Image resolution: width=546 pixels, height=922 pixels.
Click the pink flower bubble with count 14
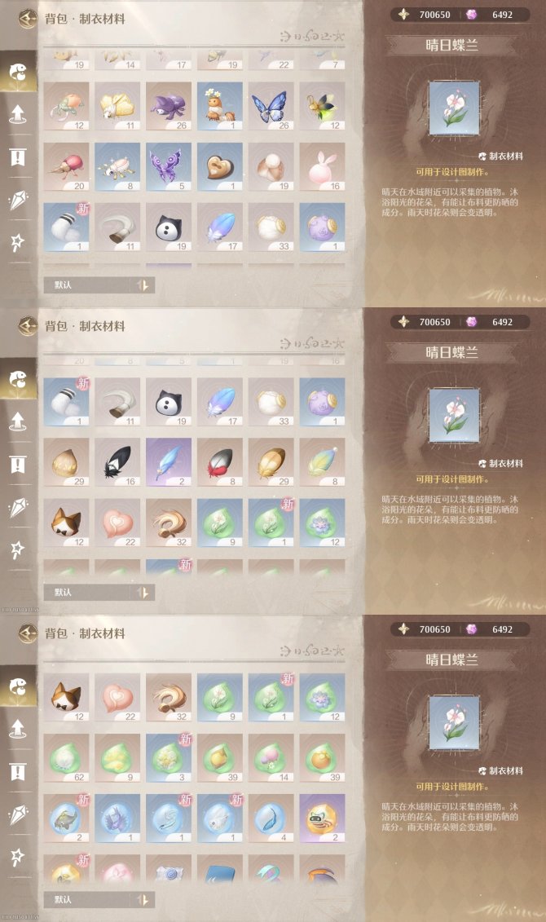(x=271, y=758)
